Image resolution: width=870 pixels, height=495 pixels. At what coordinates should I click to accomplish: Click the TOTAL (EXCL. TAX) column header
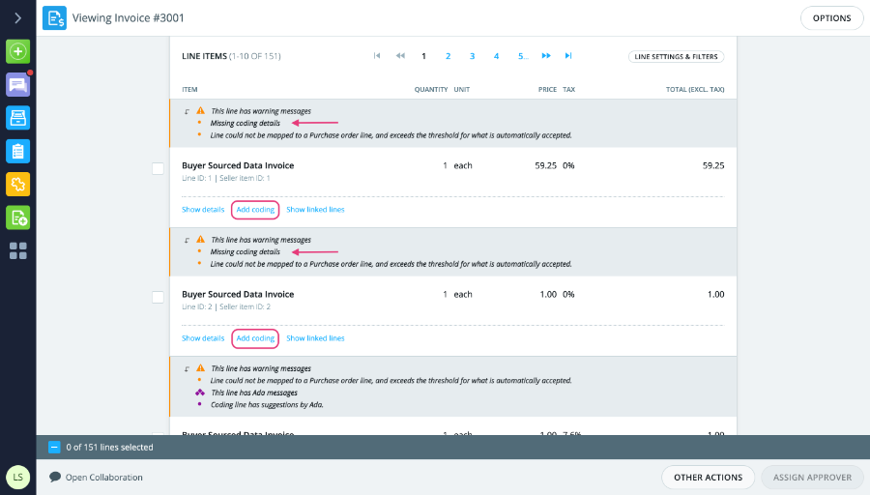(x=695, y=89)
